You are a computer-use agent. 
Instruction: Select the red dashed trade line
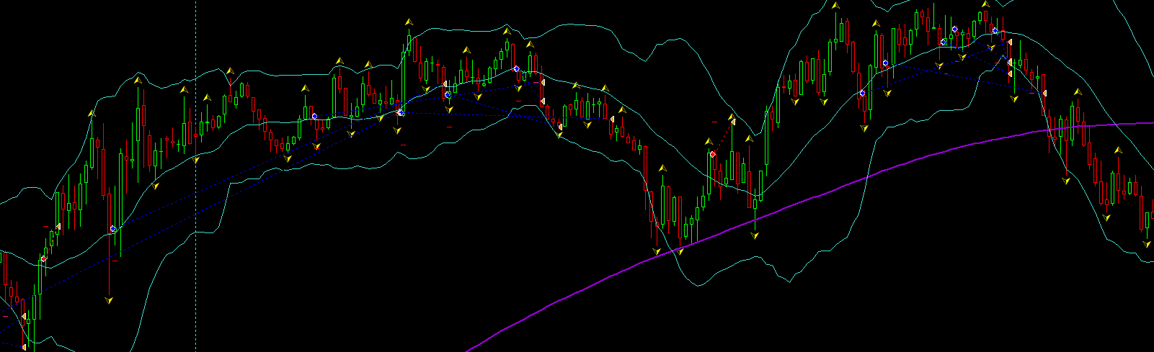coord(722,138)
